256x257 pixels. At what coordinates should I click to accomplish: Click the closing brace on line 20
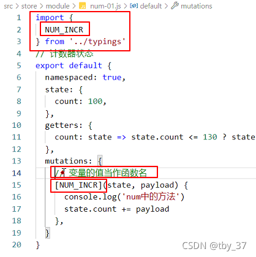38,245
